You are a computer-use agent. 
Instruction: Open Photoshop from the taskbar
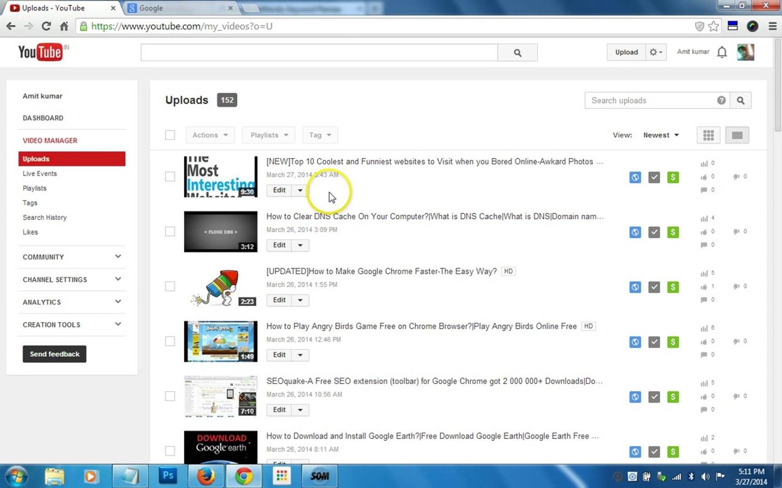coord(168,476)
